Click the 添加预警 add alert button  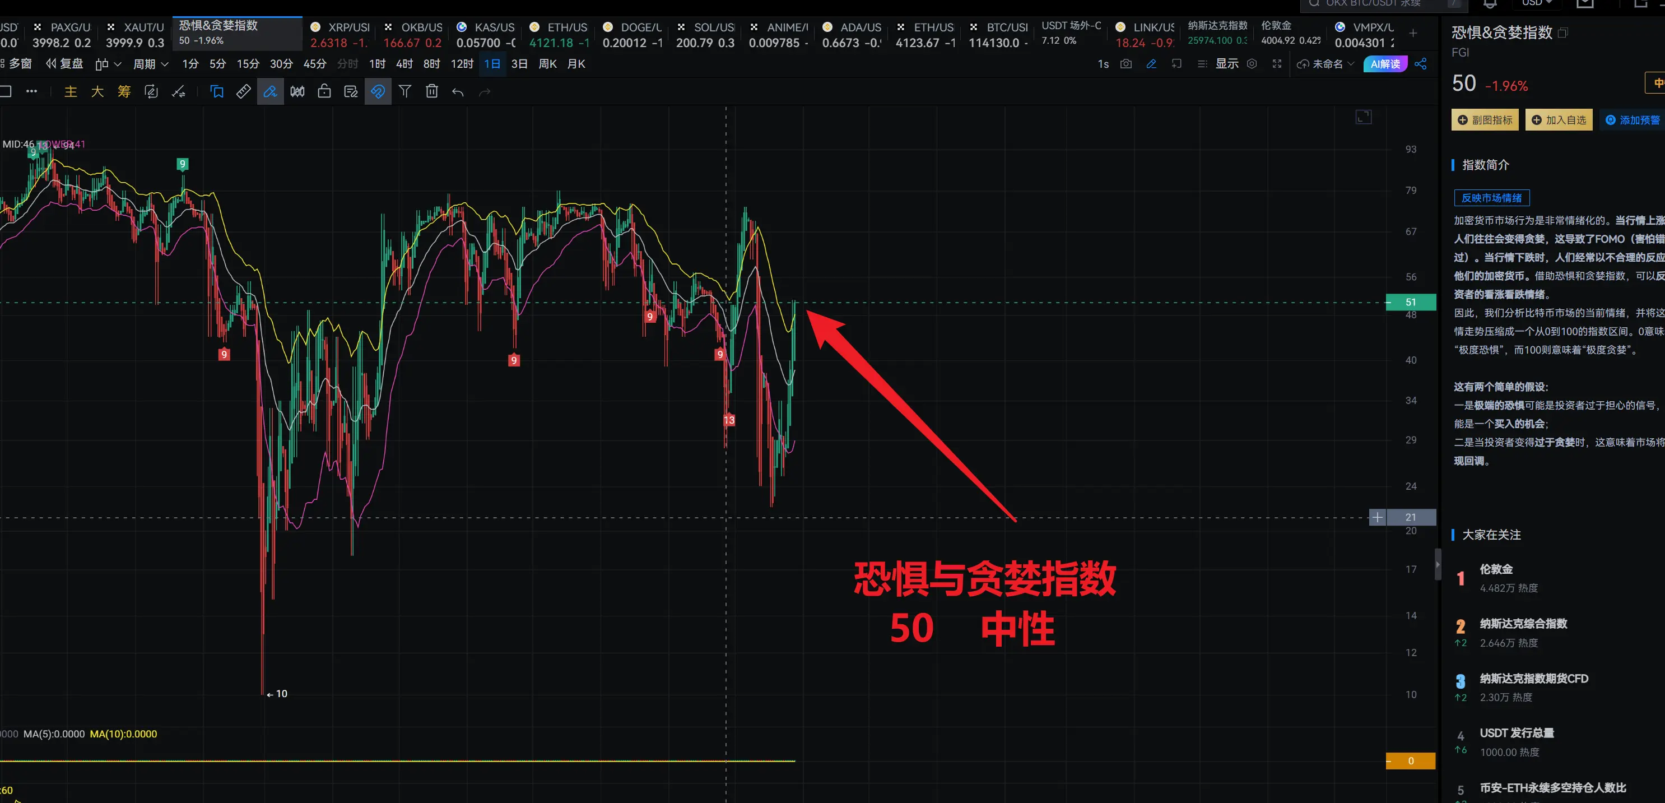point(1633,120)
